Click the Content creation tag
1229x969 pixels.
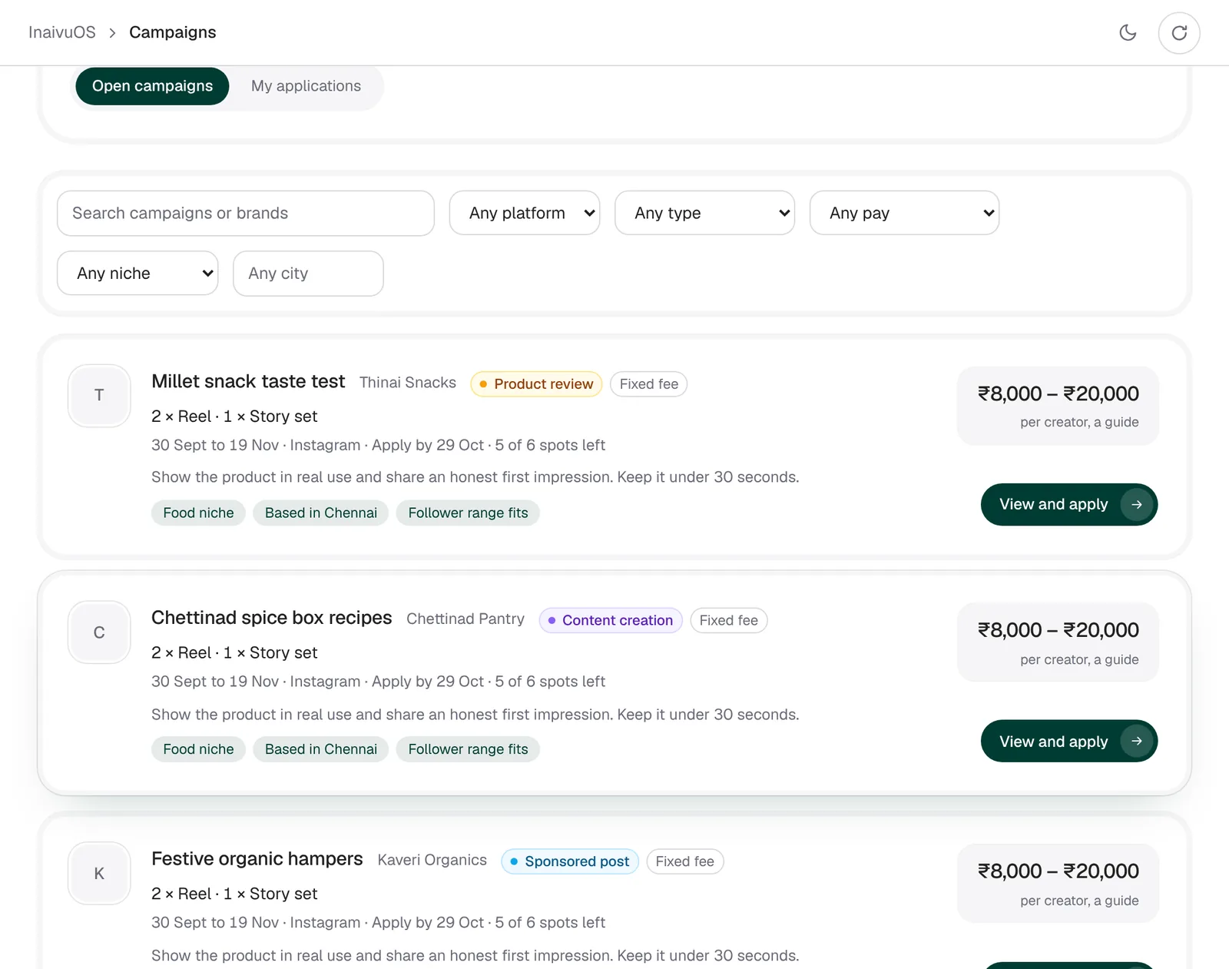[x=611, y=620]
